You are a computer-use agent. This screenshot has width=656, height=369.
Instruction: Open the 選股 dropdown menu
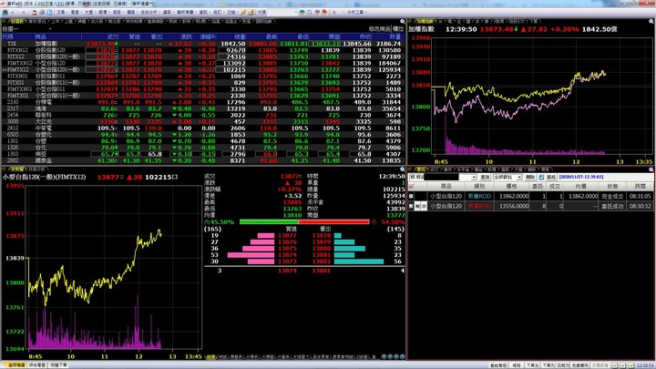point(168,12)
